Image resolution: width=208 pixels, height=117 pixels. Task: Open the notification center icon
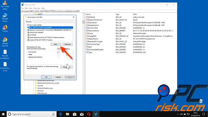pyautogui.click(x=204, y=114)
